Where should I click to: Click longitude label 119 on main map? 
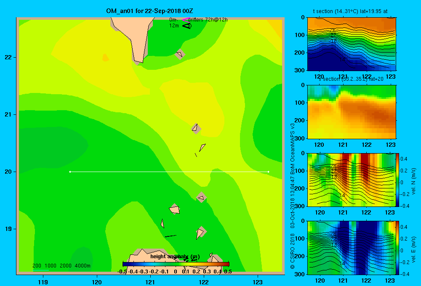43,282
